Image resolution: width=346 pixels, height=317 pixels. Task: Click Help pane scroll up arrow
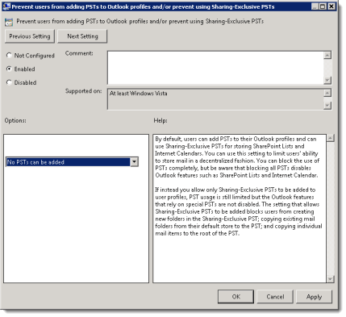click(331, 138)
